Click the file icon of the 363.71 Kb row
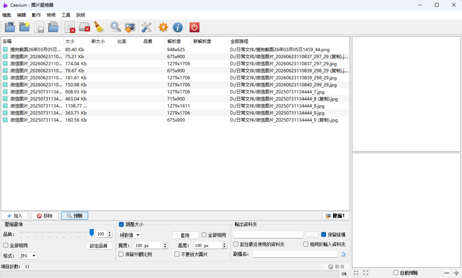Image resolution: width=462 pixels, height=278 pixels. point(5,113)
